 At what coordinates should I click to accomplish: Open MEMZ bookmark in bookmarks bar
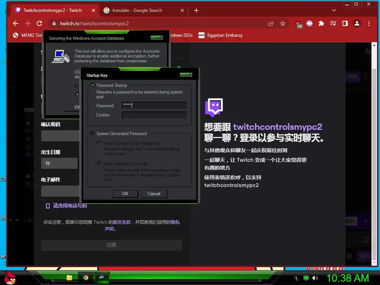(27, 35)
